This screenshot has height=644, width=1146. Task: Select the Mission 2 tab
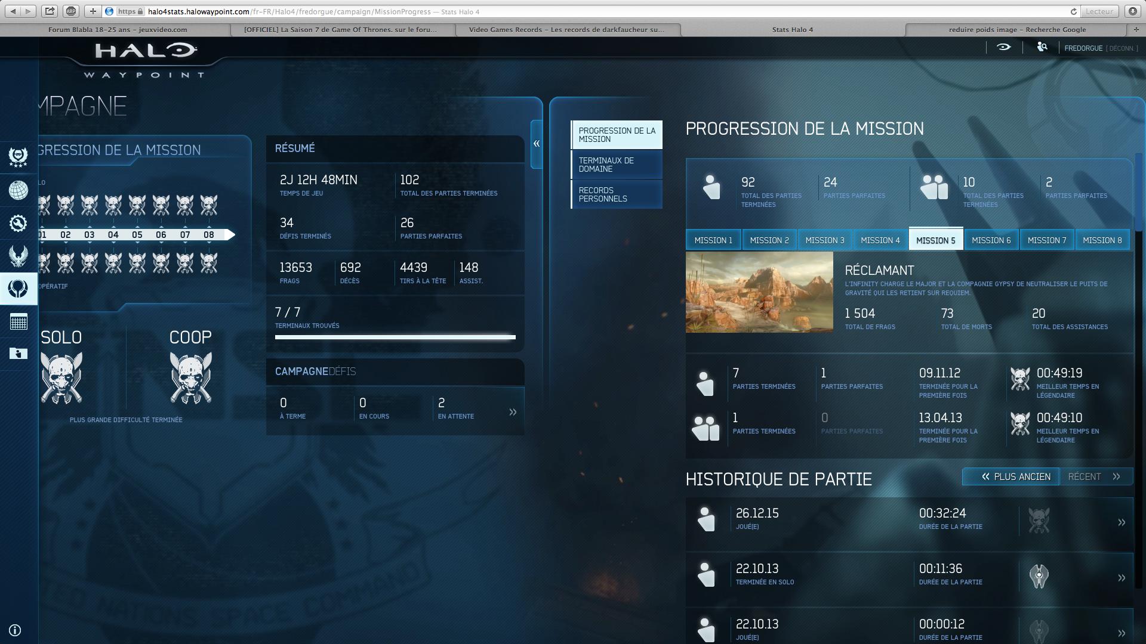tap(769, 240)
